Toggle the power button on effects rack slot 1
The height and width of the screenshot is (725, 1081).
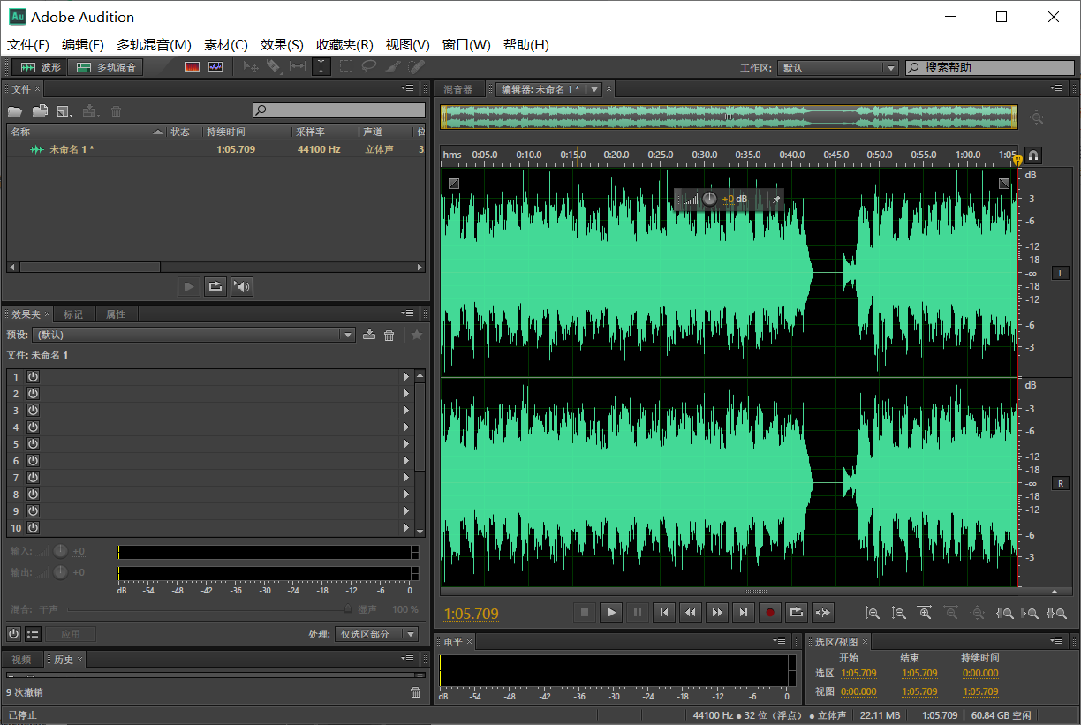(32, 376)
